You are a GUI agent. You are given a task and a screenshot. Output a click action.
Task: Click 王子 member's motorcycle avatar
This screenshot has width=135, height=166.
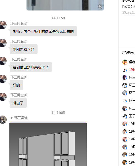coord(125,116)
